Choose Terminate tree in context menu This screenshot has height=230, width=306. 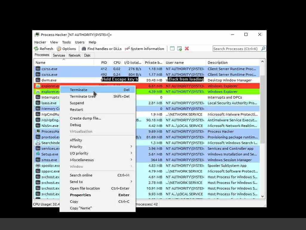coord(98,96)
